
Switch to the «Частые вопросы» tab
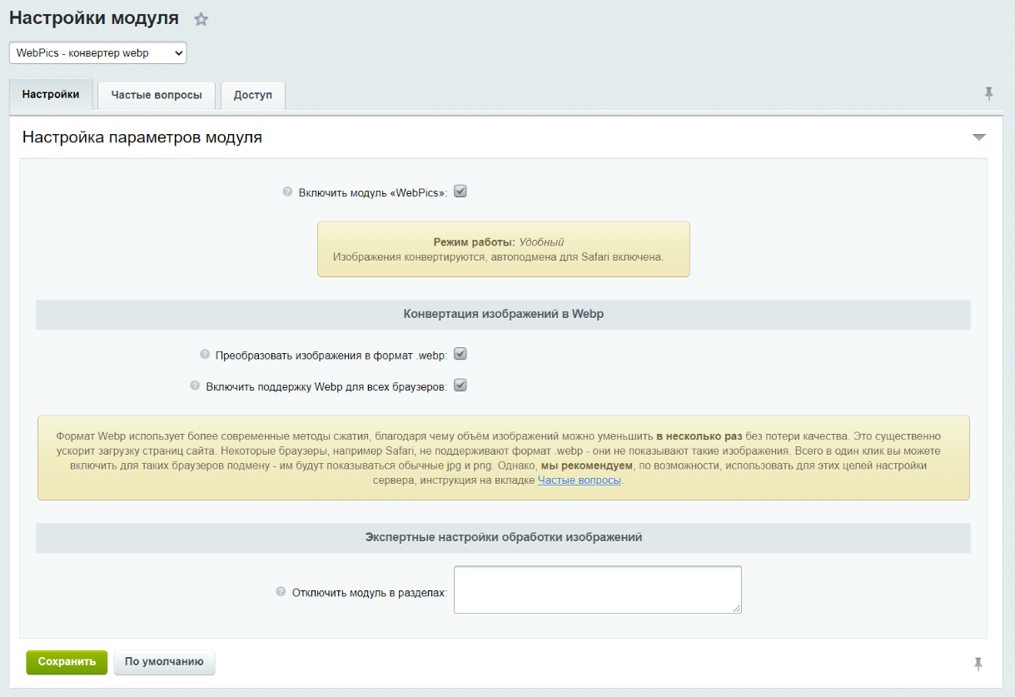coord(157,95)
